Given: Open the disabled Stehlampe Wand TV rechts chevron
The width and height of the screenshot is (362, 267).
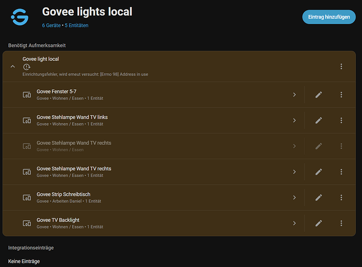Looking at the screenshot, I should (294, 146).
